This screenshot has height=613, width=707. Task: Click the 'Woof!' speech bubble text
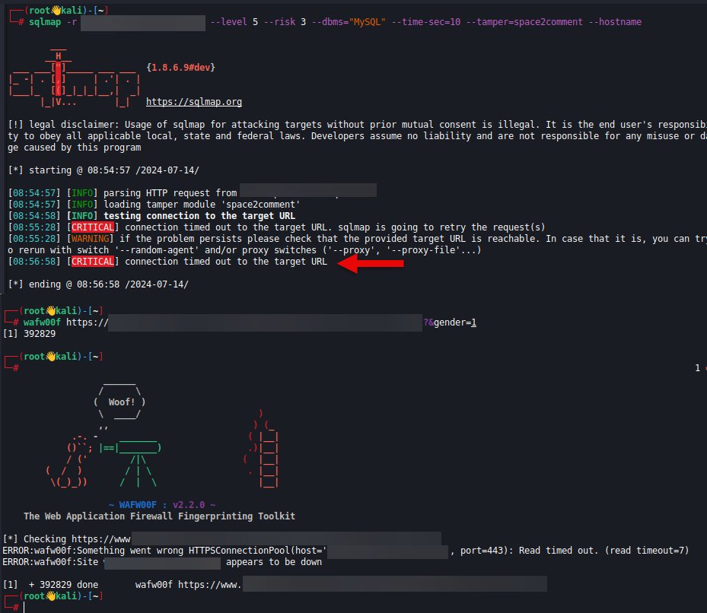tap(122, 402)
